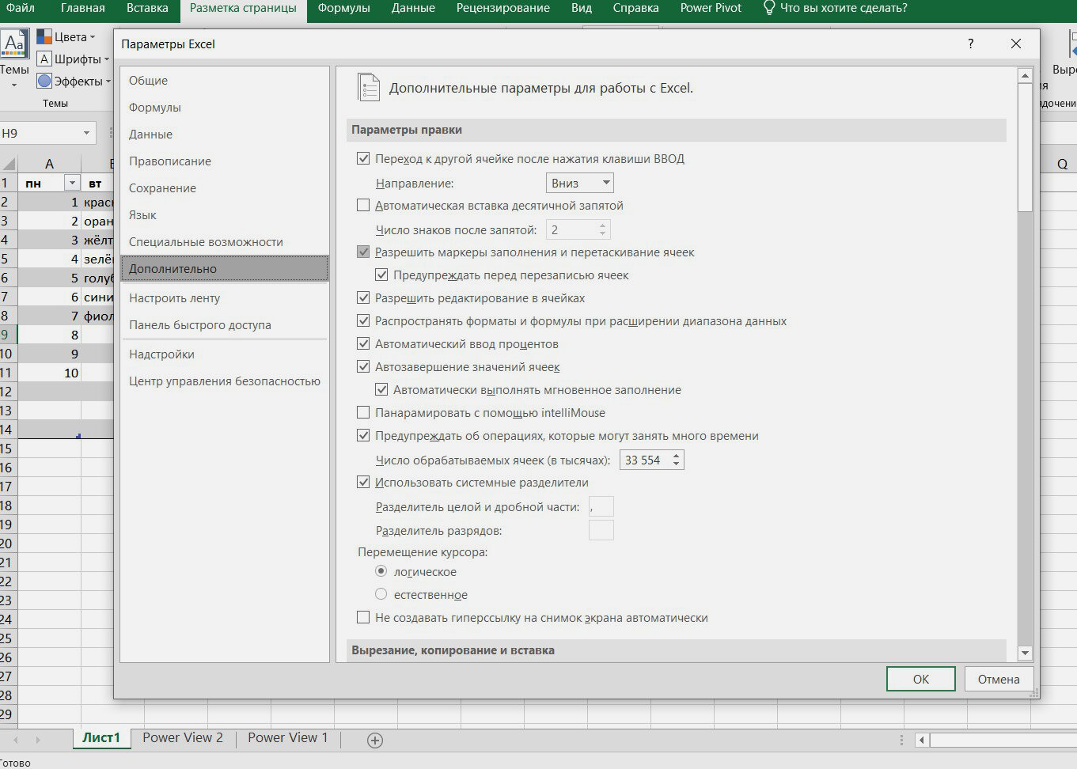Enable 'Автоматическая вставка десятичной запятой'

[363, 205]
